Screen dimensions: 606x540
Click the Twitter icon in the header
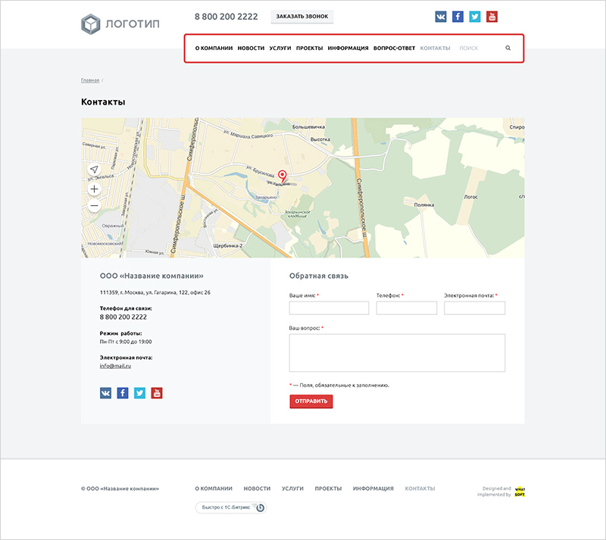[x=475, y=17]
